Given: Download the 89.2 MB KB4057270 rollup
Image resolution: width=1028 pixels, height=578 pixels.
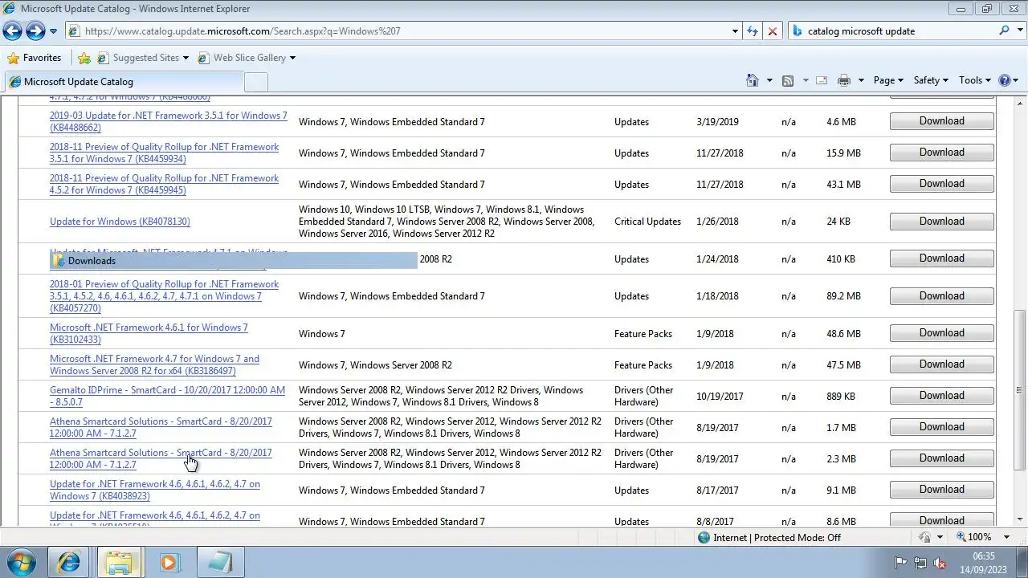Looking at the screenshot, I should click(941, 296).
